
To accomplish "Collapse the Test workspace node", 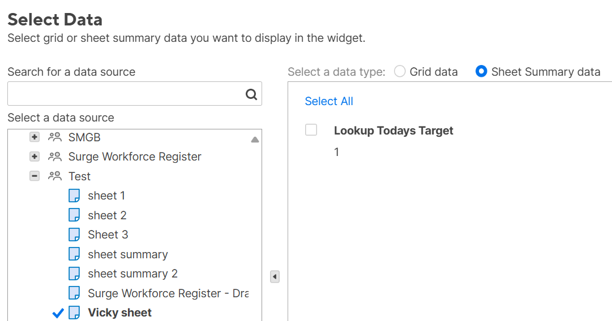I will 35,176.
